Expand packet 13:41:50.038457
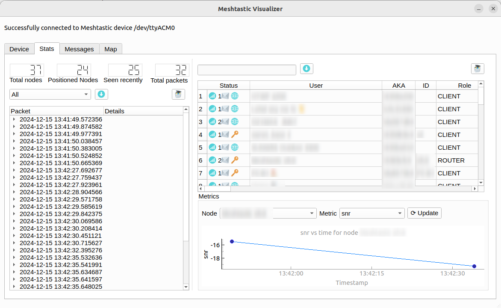This screenshot has width=501, height=308. tap(14, 141)
